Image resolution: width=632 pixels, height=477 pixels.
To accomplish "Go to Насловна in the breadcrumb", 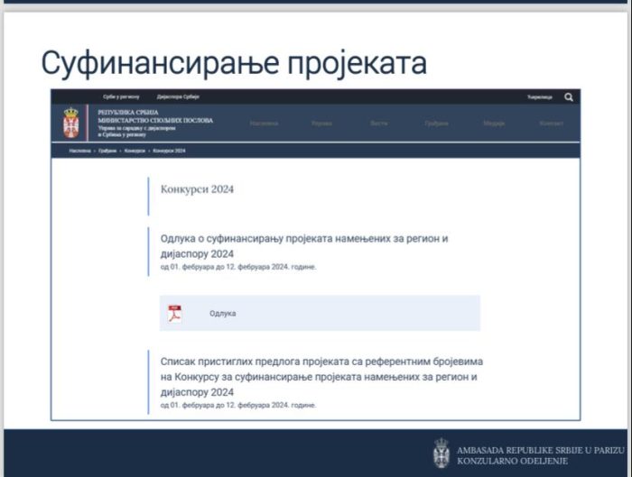I will pos(80,151).
